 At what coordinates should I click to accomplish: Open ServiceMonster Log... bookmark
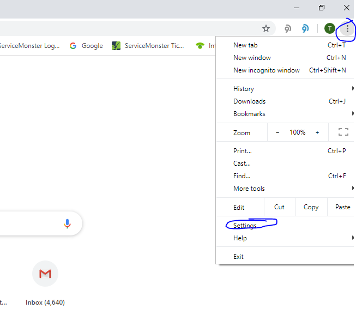point(30,46)
